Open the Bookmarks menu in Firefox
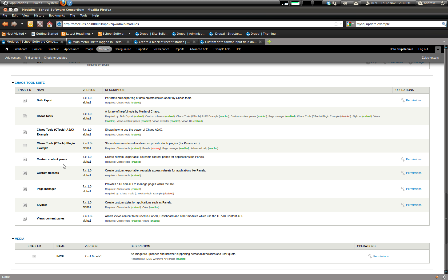This screenshot has width=448, height=280. (x=57, y=15)
